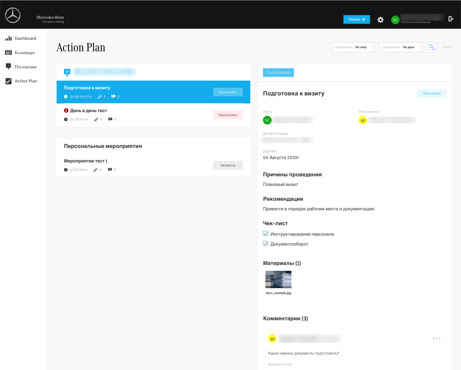Click the Dashboard bar chart icon

(8, 38)
